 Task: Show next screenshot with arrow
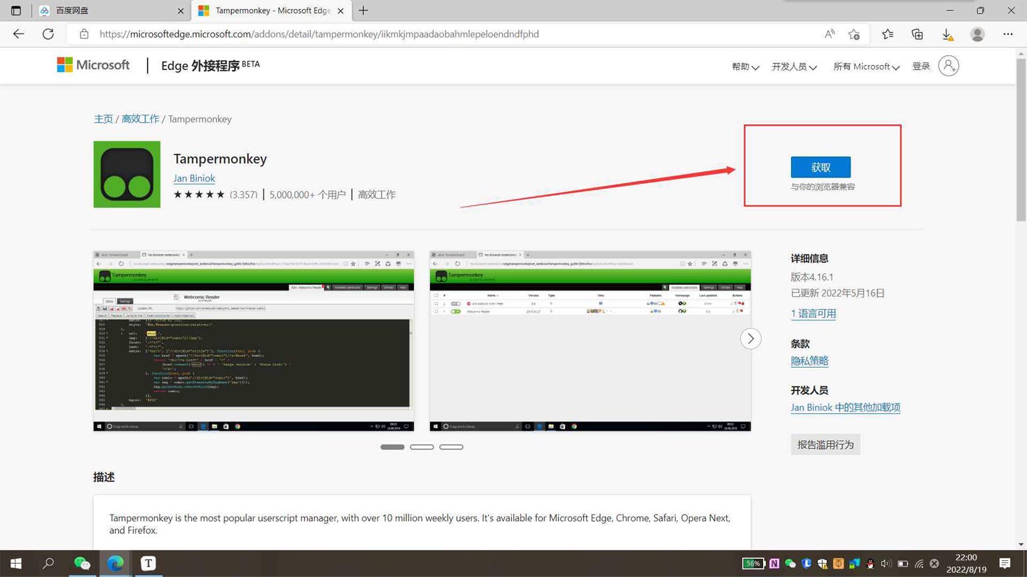[x=751, y=338]
